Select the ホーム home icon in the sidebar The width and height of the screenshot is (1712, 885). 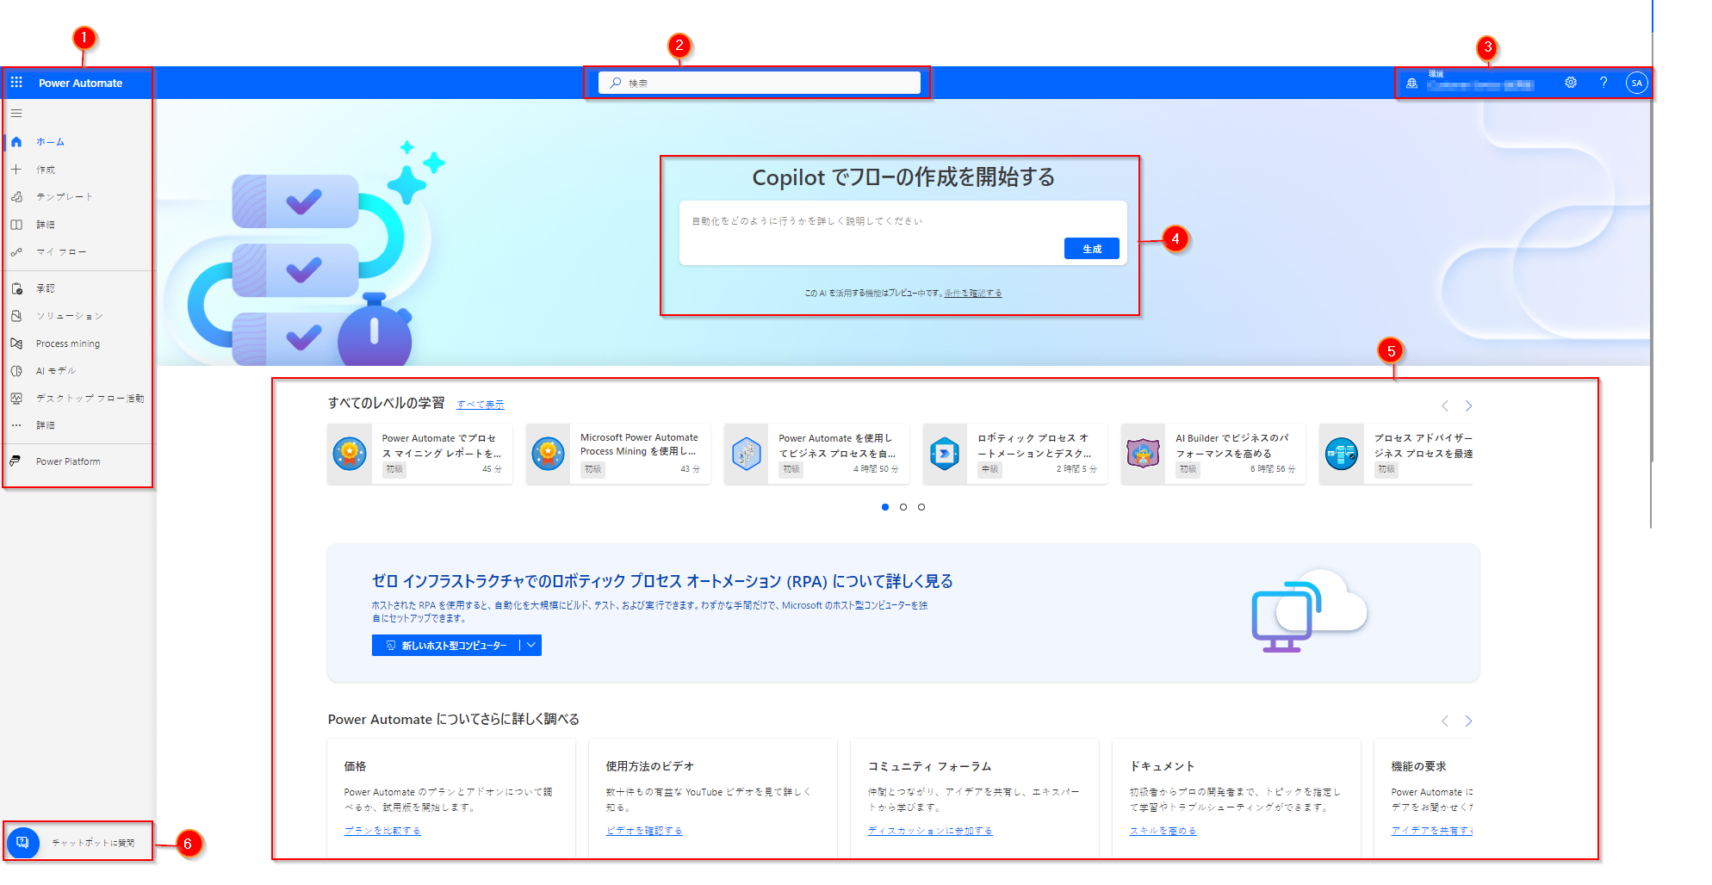pos(16,142)
